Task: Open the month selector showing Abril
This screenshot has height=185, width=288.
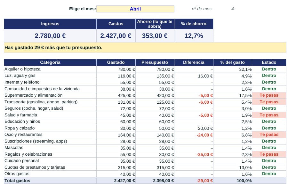Action: click(x=135, y=9)
